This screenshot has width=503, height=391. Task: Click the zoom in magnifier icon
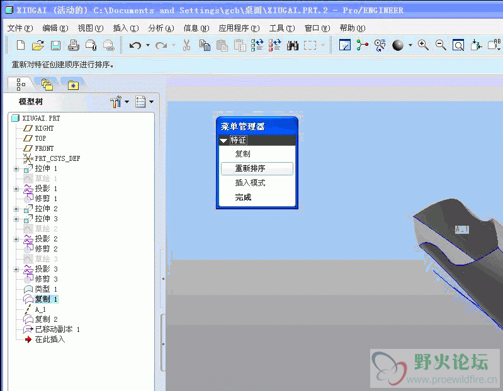coord(423,45)
